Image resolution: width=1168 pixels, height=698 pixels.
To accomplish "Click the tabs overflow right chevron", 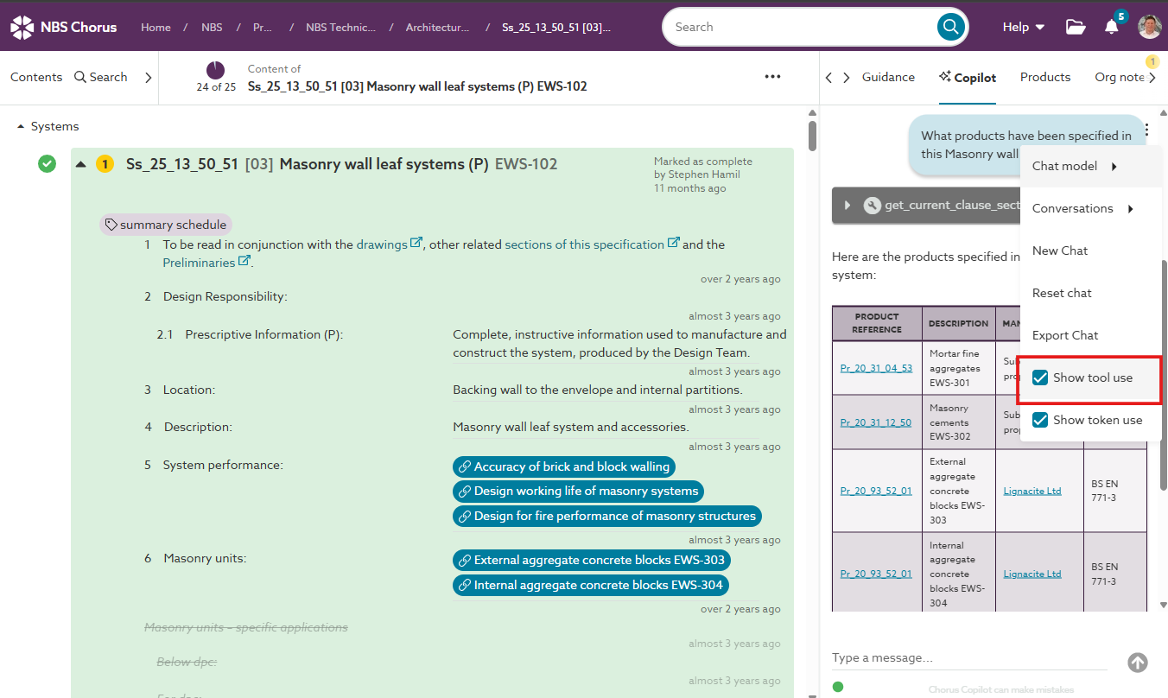I will click(x=1152, y=78).
